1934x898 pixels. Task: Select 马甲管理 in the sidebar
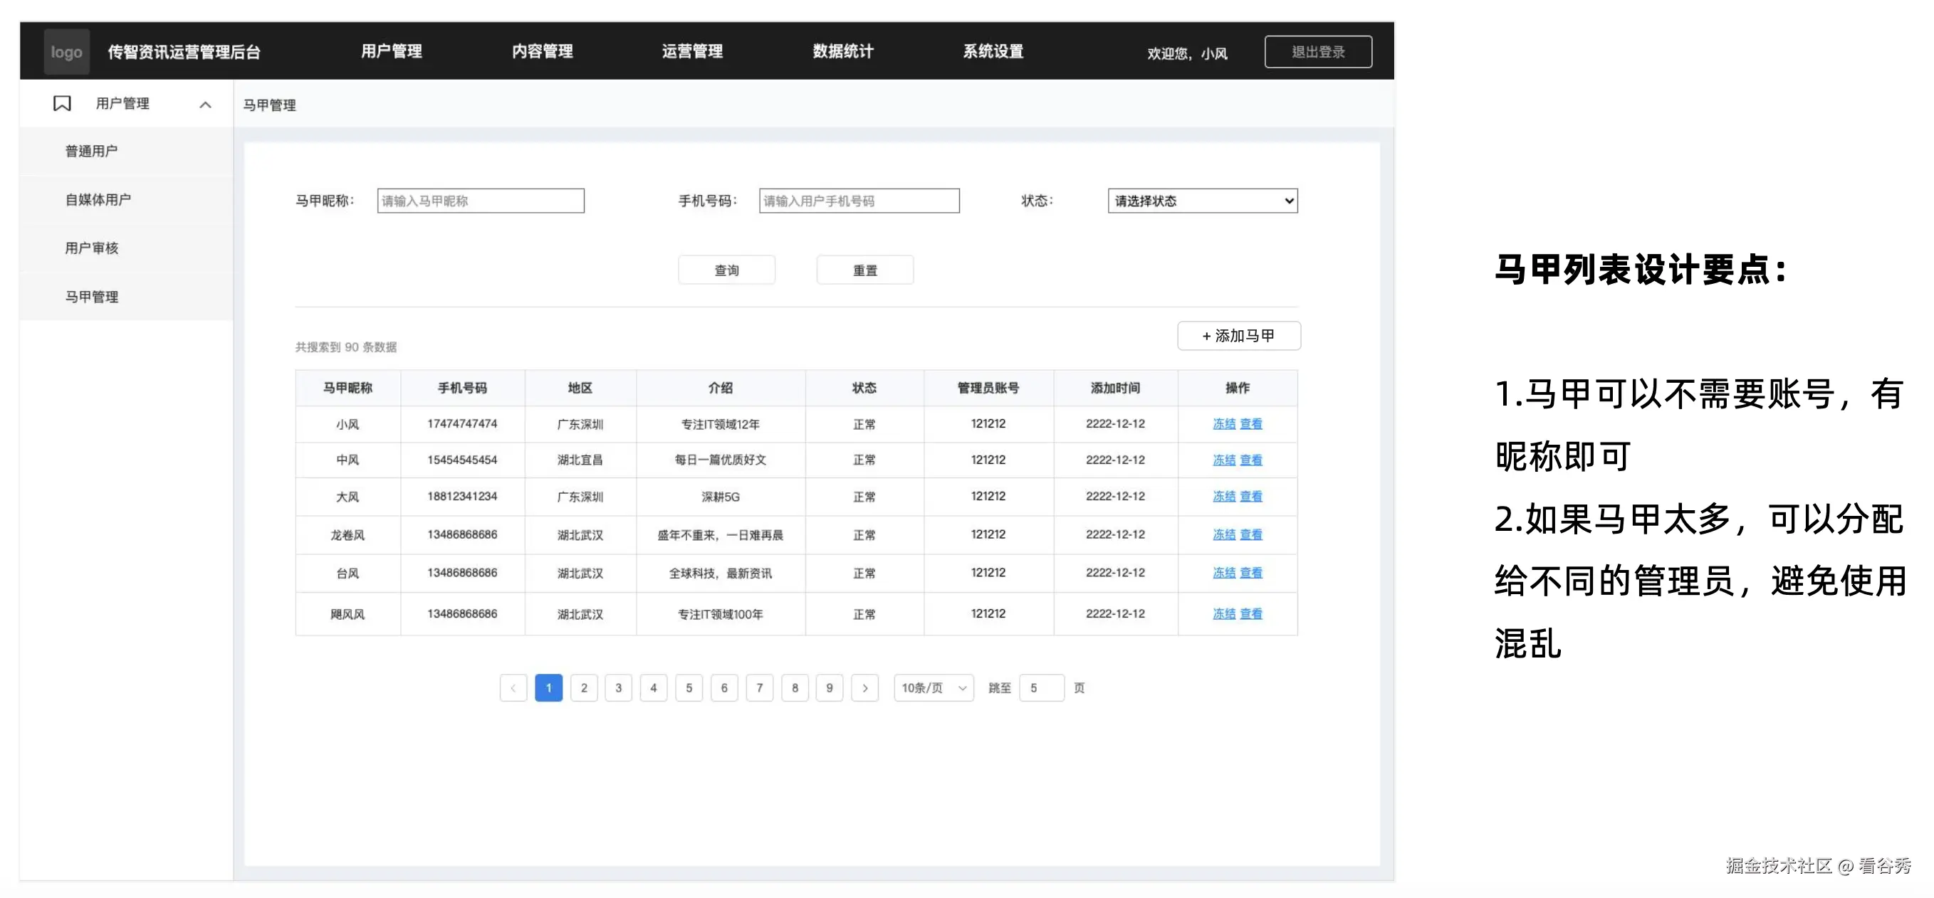91,296
